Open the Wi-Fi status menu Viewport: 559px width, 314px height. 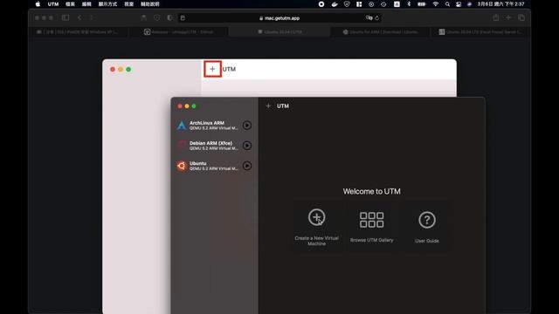click(435, 4)
